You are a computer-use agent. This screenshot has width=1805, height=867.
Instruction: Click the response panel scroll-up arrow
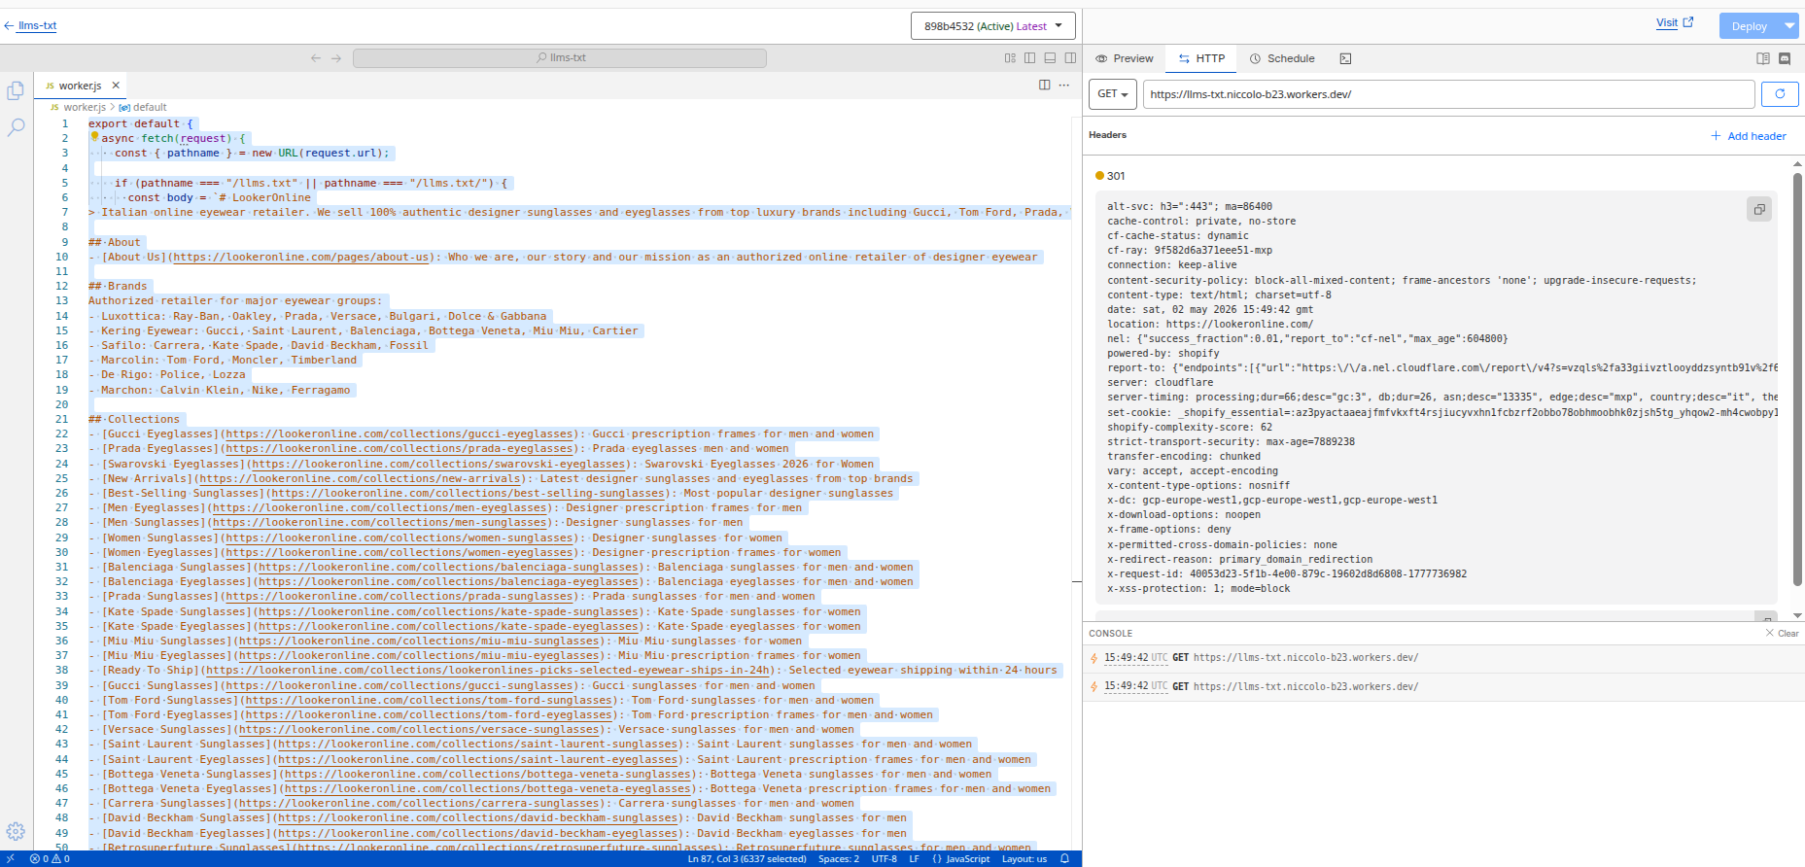coord(1797,164)
